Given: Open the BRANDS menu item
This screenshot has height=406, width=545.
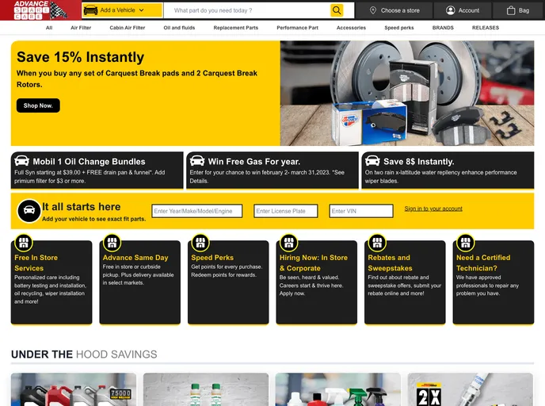Looking at the screenshot, I should point(443,28).
